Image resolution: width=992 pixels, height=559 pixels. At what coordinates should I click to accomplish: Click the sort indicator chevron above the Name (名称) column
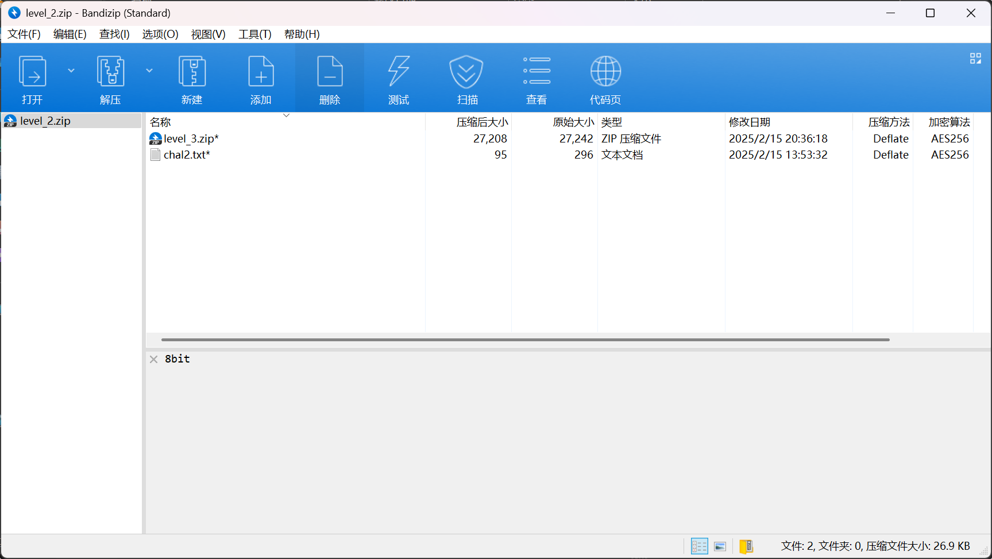286,115
